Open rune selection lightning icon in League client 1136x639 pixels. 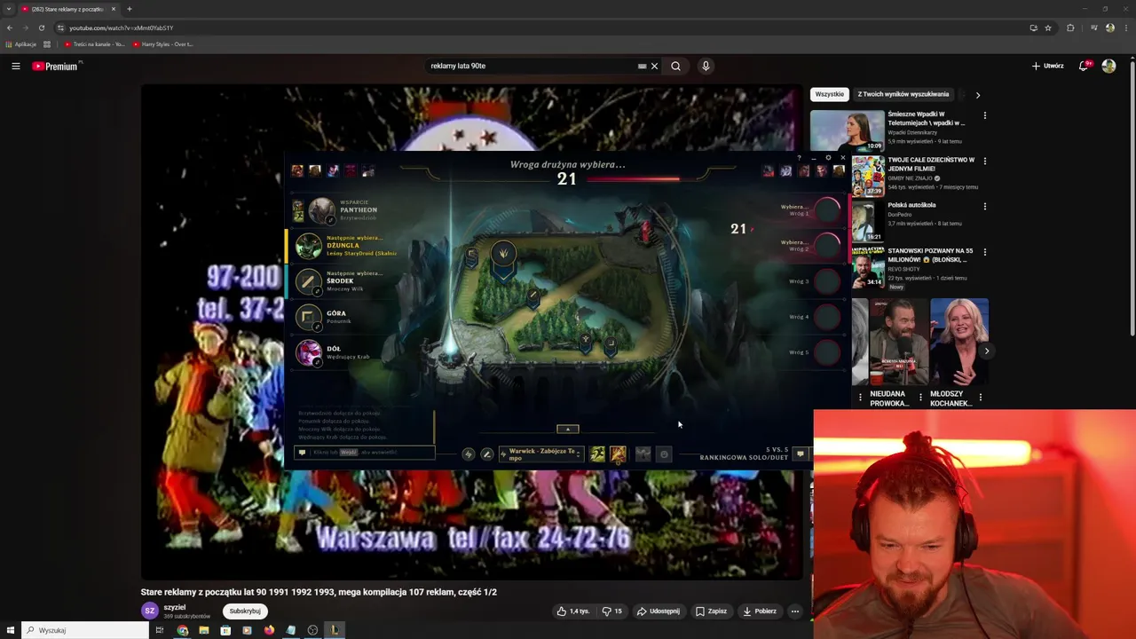(x=469, y=454)
